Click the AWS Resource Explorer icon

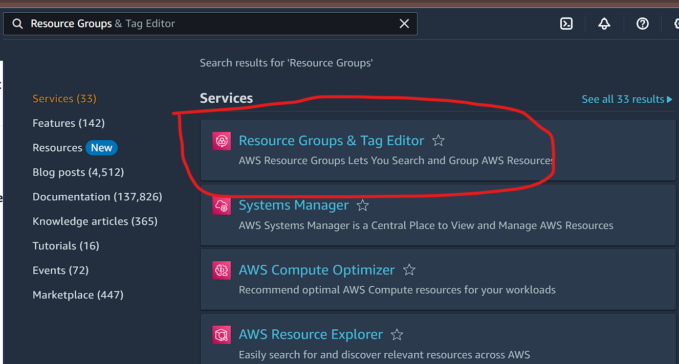[222, 335]
